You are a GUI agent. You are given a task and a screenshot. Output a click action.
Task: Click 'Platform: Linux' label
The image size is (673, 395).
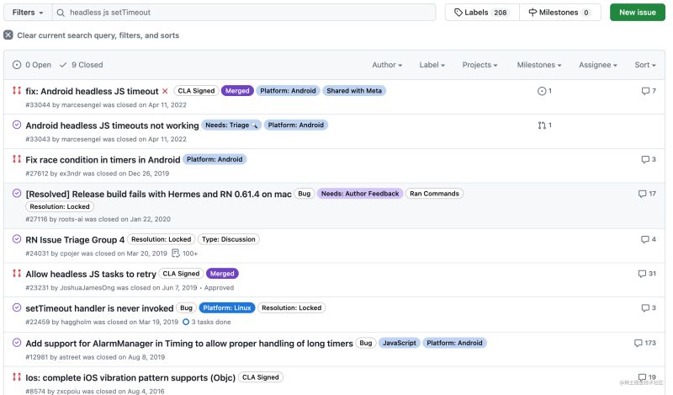[x=227, y=308]
